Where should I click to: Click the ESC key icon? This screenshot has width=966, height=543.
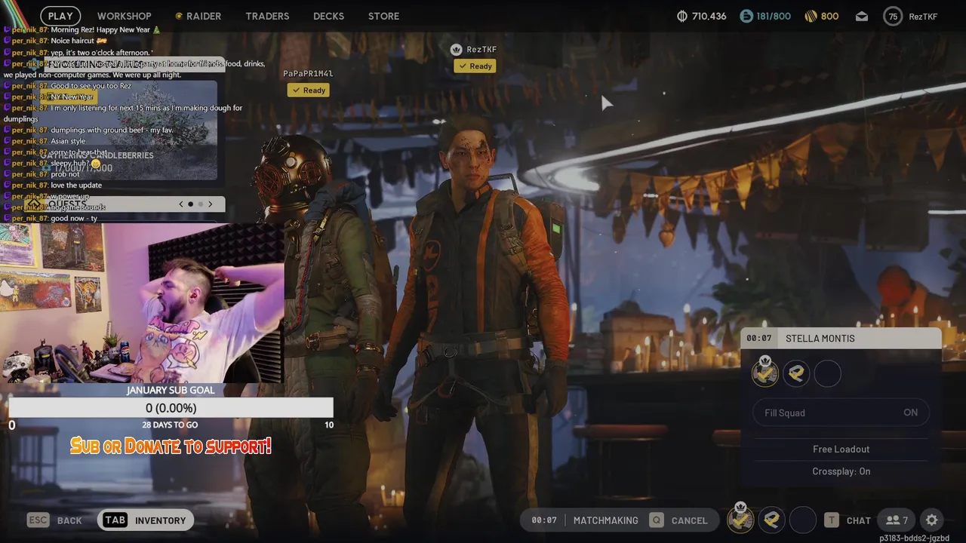[x=38, y=520]
